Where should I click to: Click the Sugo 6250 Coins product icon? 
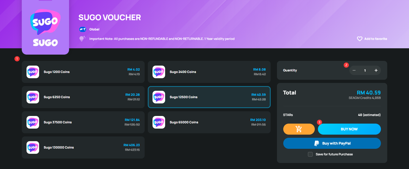coord(33,97)
